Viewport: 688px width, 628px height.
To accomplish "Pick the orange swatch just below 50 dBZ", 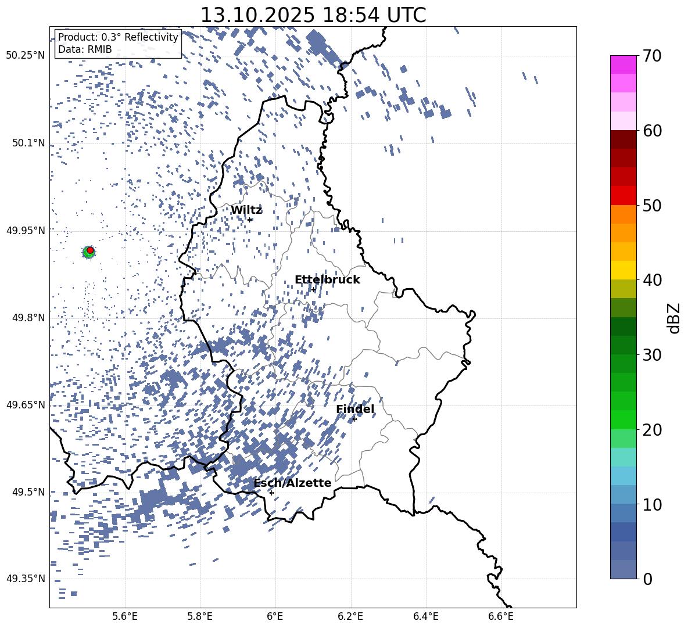I will [x=623, y=214].
